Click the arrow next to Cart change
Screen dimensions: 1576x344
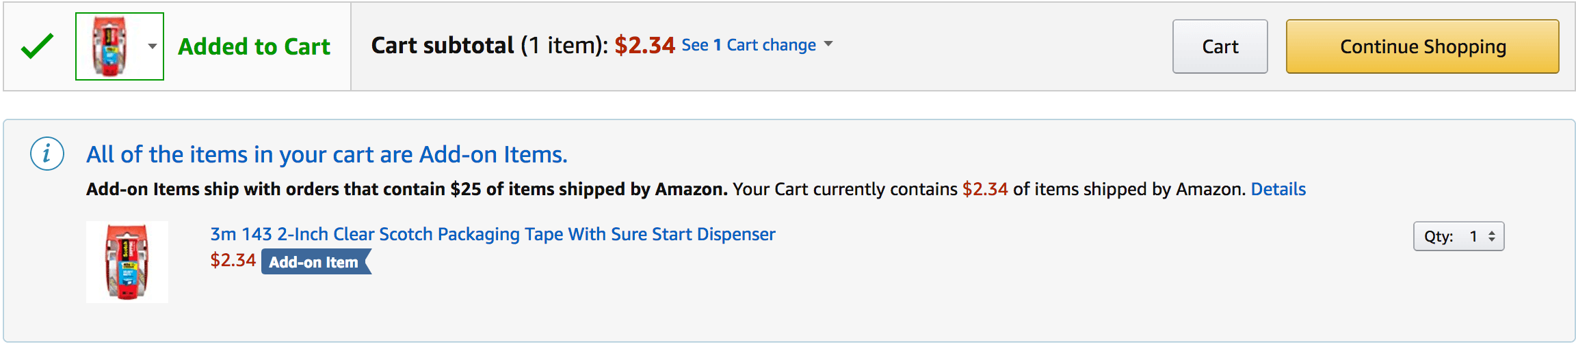pos(828,44)
